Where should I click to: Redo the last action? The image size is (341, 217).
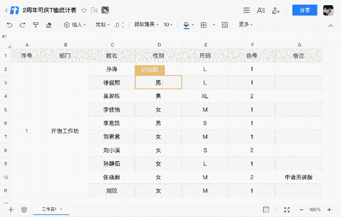(x=22, y=25)
